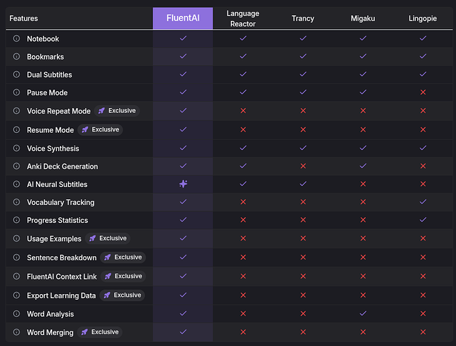Image resolution: width=456 pixels, height=346 pixels.
Task: Click the Exclusive badge next to Voice Repeat Mode
Action: (117, 111)
